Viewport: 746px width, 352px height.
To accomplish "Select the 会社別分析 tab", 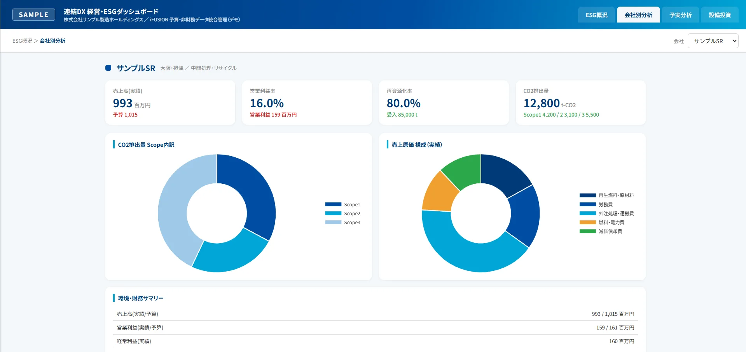I will click(x=638, y=15).
